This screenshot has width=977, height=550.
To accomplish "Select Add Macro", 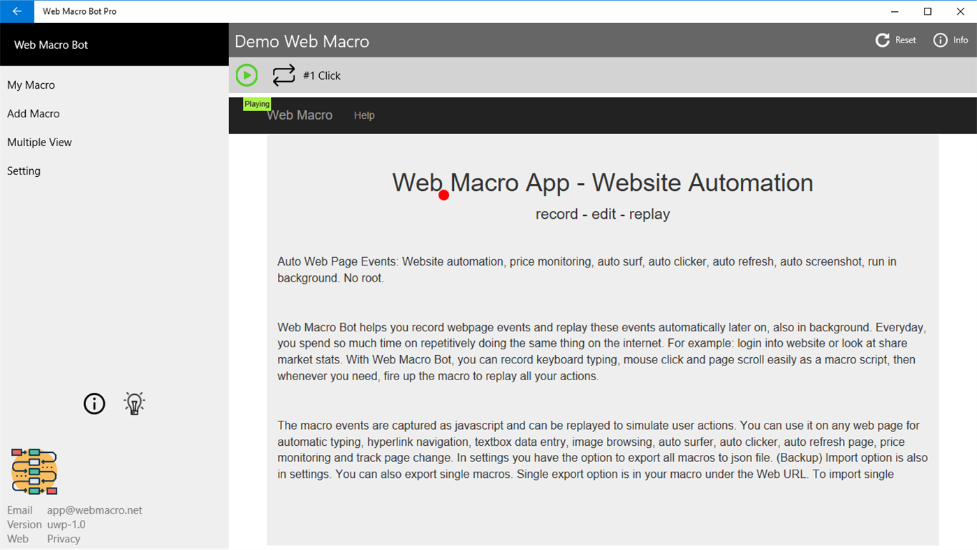I will pos(33,113).
